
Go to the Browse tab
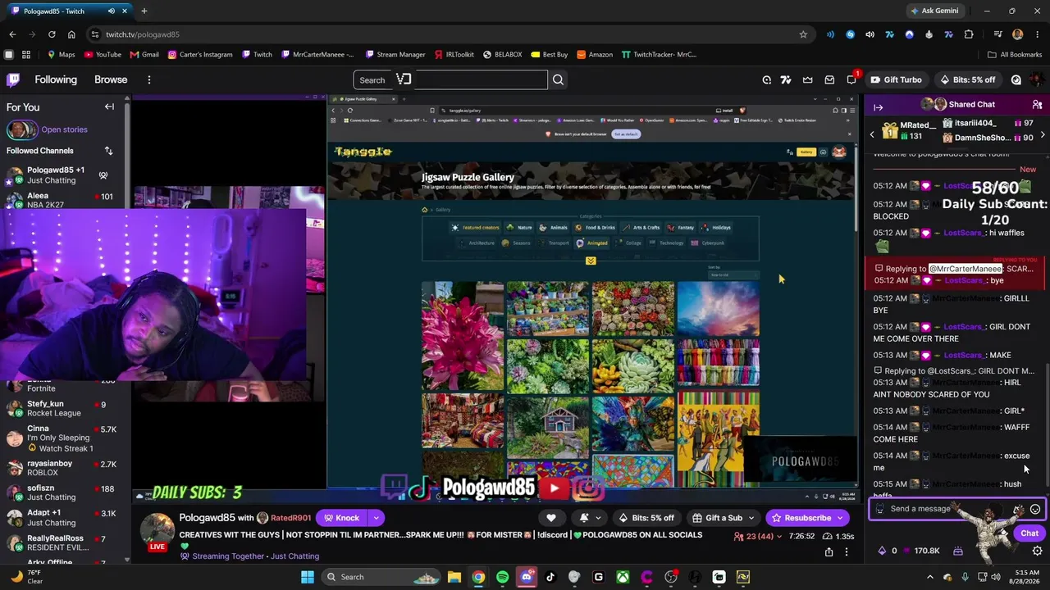pos(111,79)
